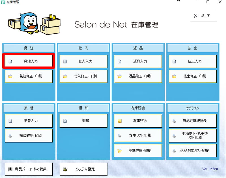Click the 在庫照会 section header label
226x178 pixels.
(138, 108)
